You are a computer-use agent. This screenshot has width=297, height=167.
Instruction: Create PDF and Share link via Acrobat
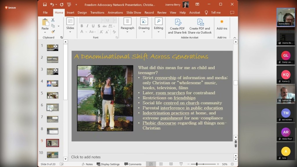(177, 26)
